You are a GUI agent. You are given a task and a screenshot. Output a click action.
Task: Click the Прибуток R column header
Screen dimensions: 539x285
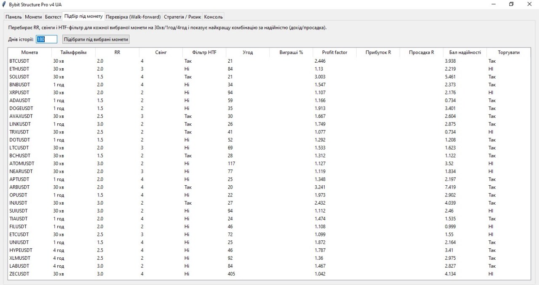tap(378, 53)
